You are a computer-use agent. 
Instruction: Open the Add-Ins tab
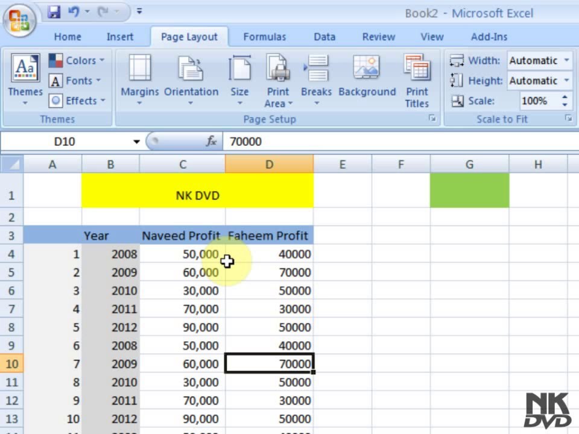tap(489, 37)
